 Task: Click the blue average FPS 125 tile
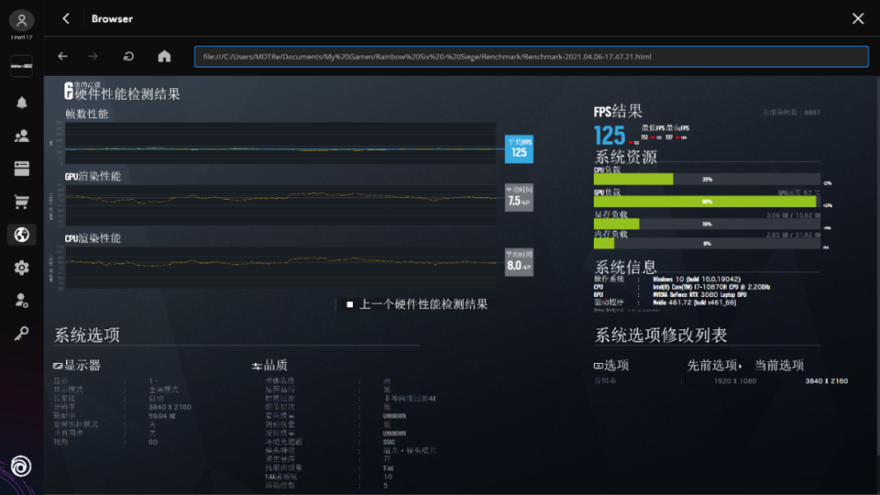(518, 149)
